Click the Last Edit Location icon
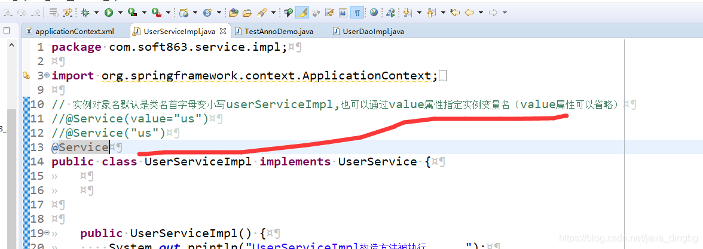This screenshot has width=703, height=249. 455,13
